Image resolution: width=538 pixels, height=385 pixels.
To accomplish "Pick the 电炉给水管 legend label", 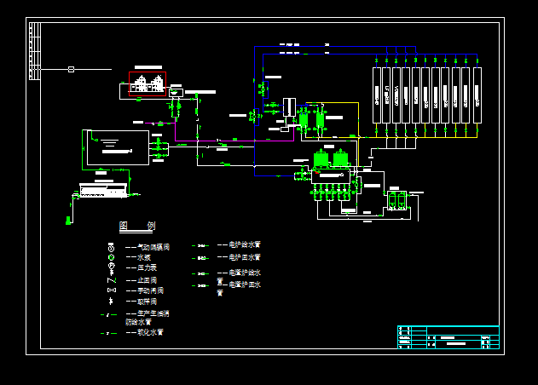I will (245, 244).
